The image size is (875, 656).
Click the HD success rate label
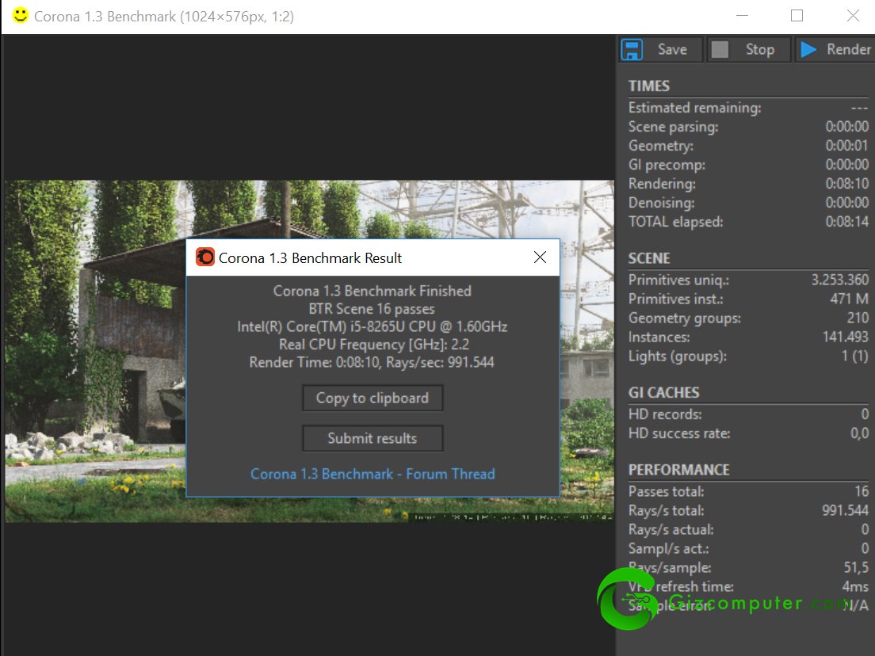(x=679, y=433)
